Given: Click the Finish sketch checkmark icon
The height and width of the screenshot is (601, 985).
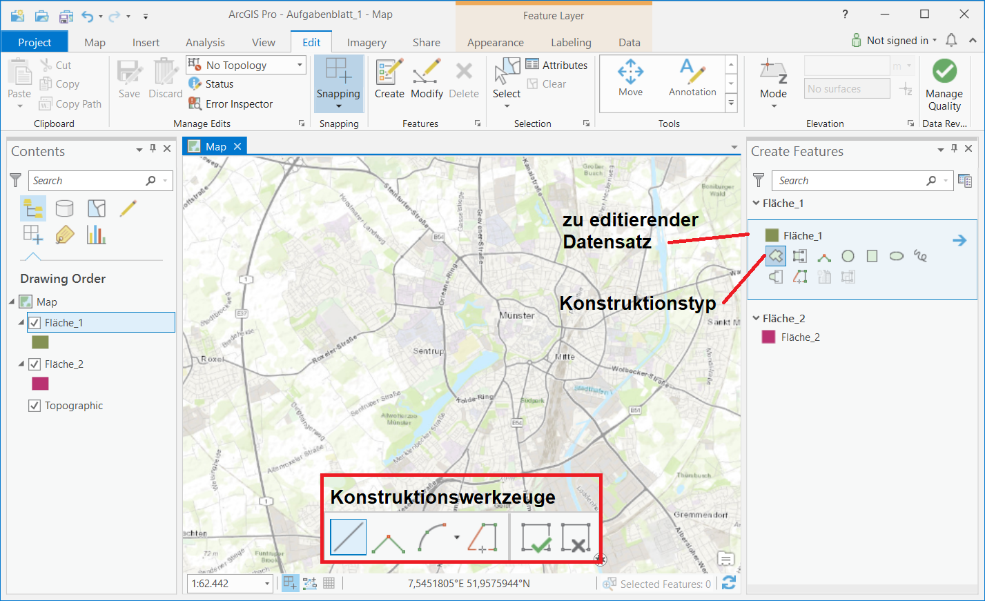Looking at the screenshot, I should pos(536,538).
